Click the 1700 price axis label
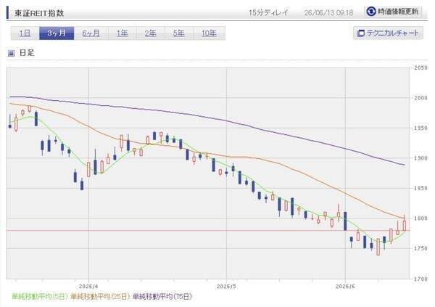435x307 pixels. [420, 279]
